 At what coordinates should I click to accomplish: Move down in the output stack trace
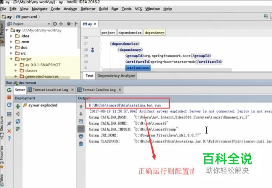(81, 114)
